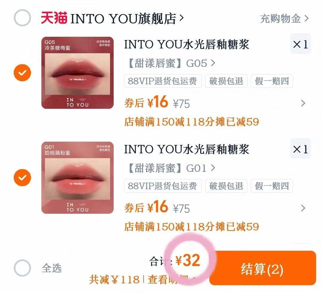Viewport: 323px width, 295px height.
Task: Open 充购物金 recharge link
Action: 284,19
